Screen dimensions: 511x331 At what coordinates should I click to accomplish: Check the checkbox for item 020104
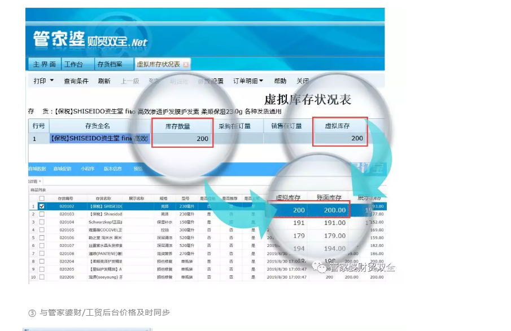point(42,222)
